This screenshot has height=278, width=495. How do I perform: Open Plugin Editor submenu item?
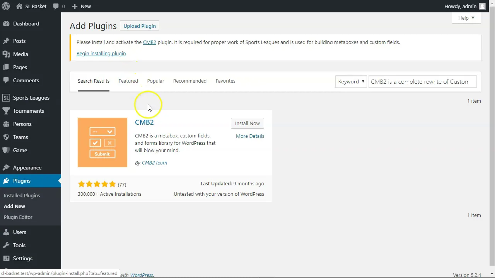[18, 217]
